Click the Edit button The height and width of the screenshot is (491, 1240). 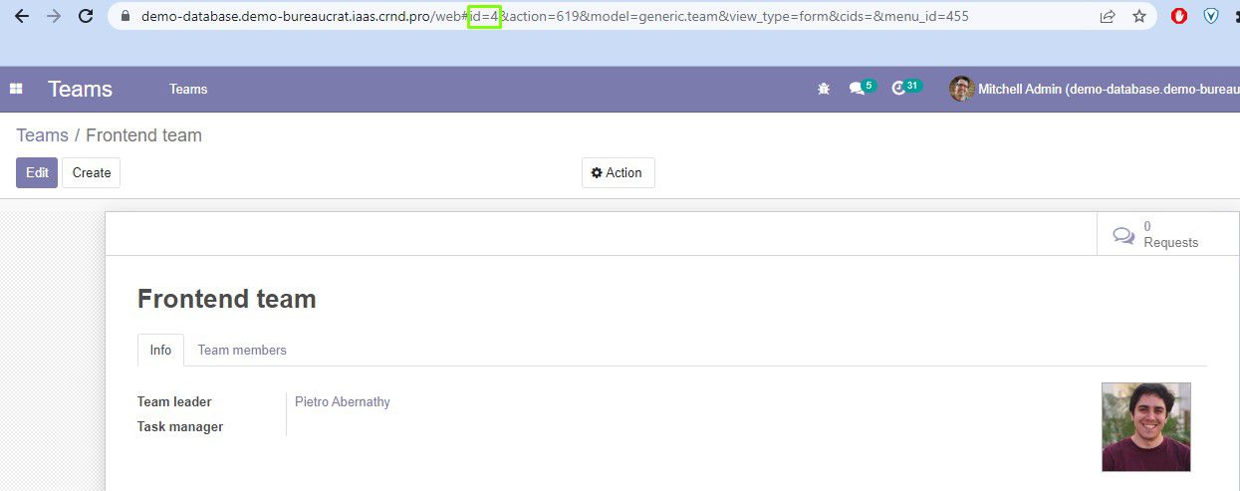point(37,172)
